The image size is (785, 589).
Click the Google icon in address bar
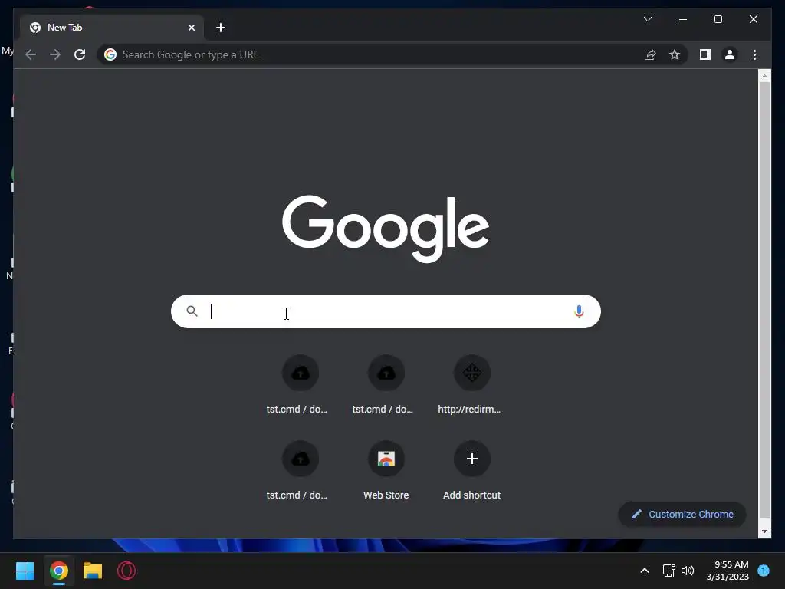[110, 54]
